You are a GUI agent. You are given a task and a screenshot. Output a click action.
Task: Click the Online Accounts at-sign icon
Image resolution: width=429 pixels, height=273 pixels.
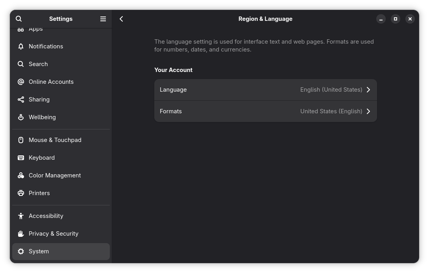[x=21, y=82]
